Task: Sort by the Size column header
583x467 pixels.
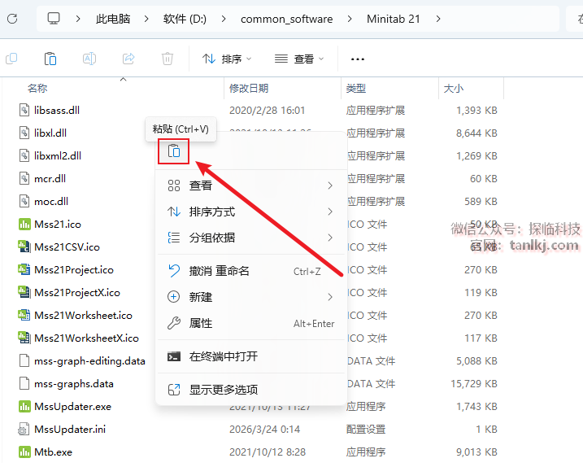Action: click(x=453, y=88)
